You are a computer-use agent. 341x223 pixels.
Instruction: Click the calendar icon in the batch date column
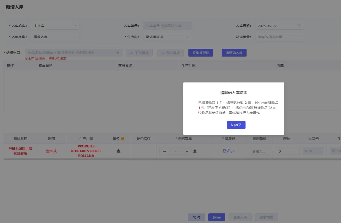pyautogui.click(x=334, y=151)
